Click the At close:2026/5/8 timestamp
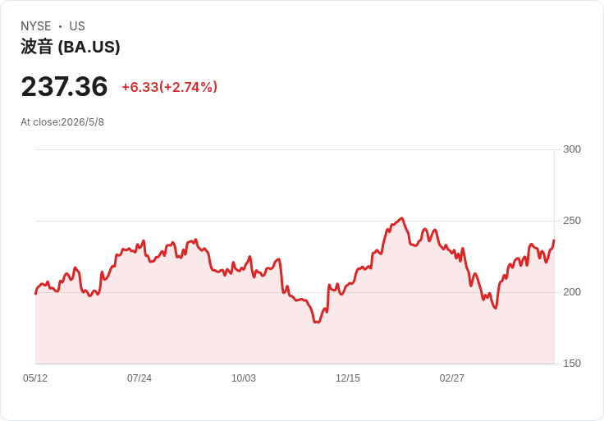This screenshot has height=421, width=604. click(62, 122)
